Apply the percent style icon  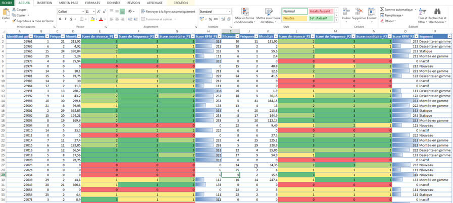click(210, 19)
